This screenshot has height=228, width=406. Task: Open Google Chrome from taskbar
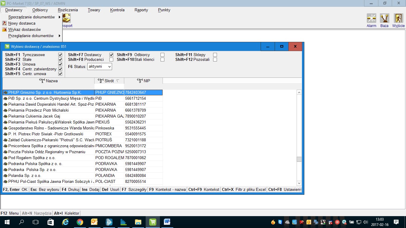pos(80,222)
